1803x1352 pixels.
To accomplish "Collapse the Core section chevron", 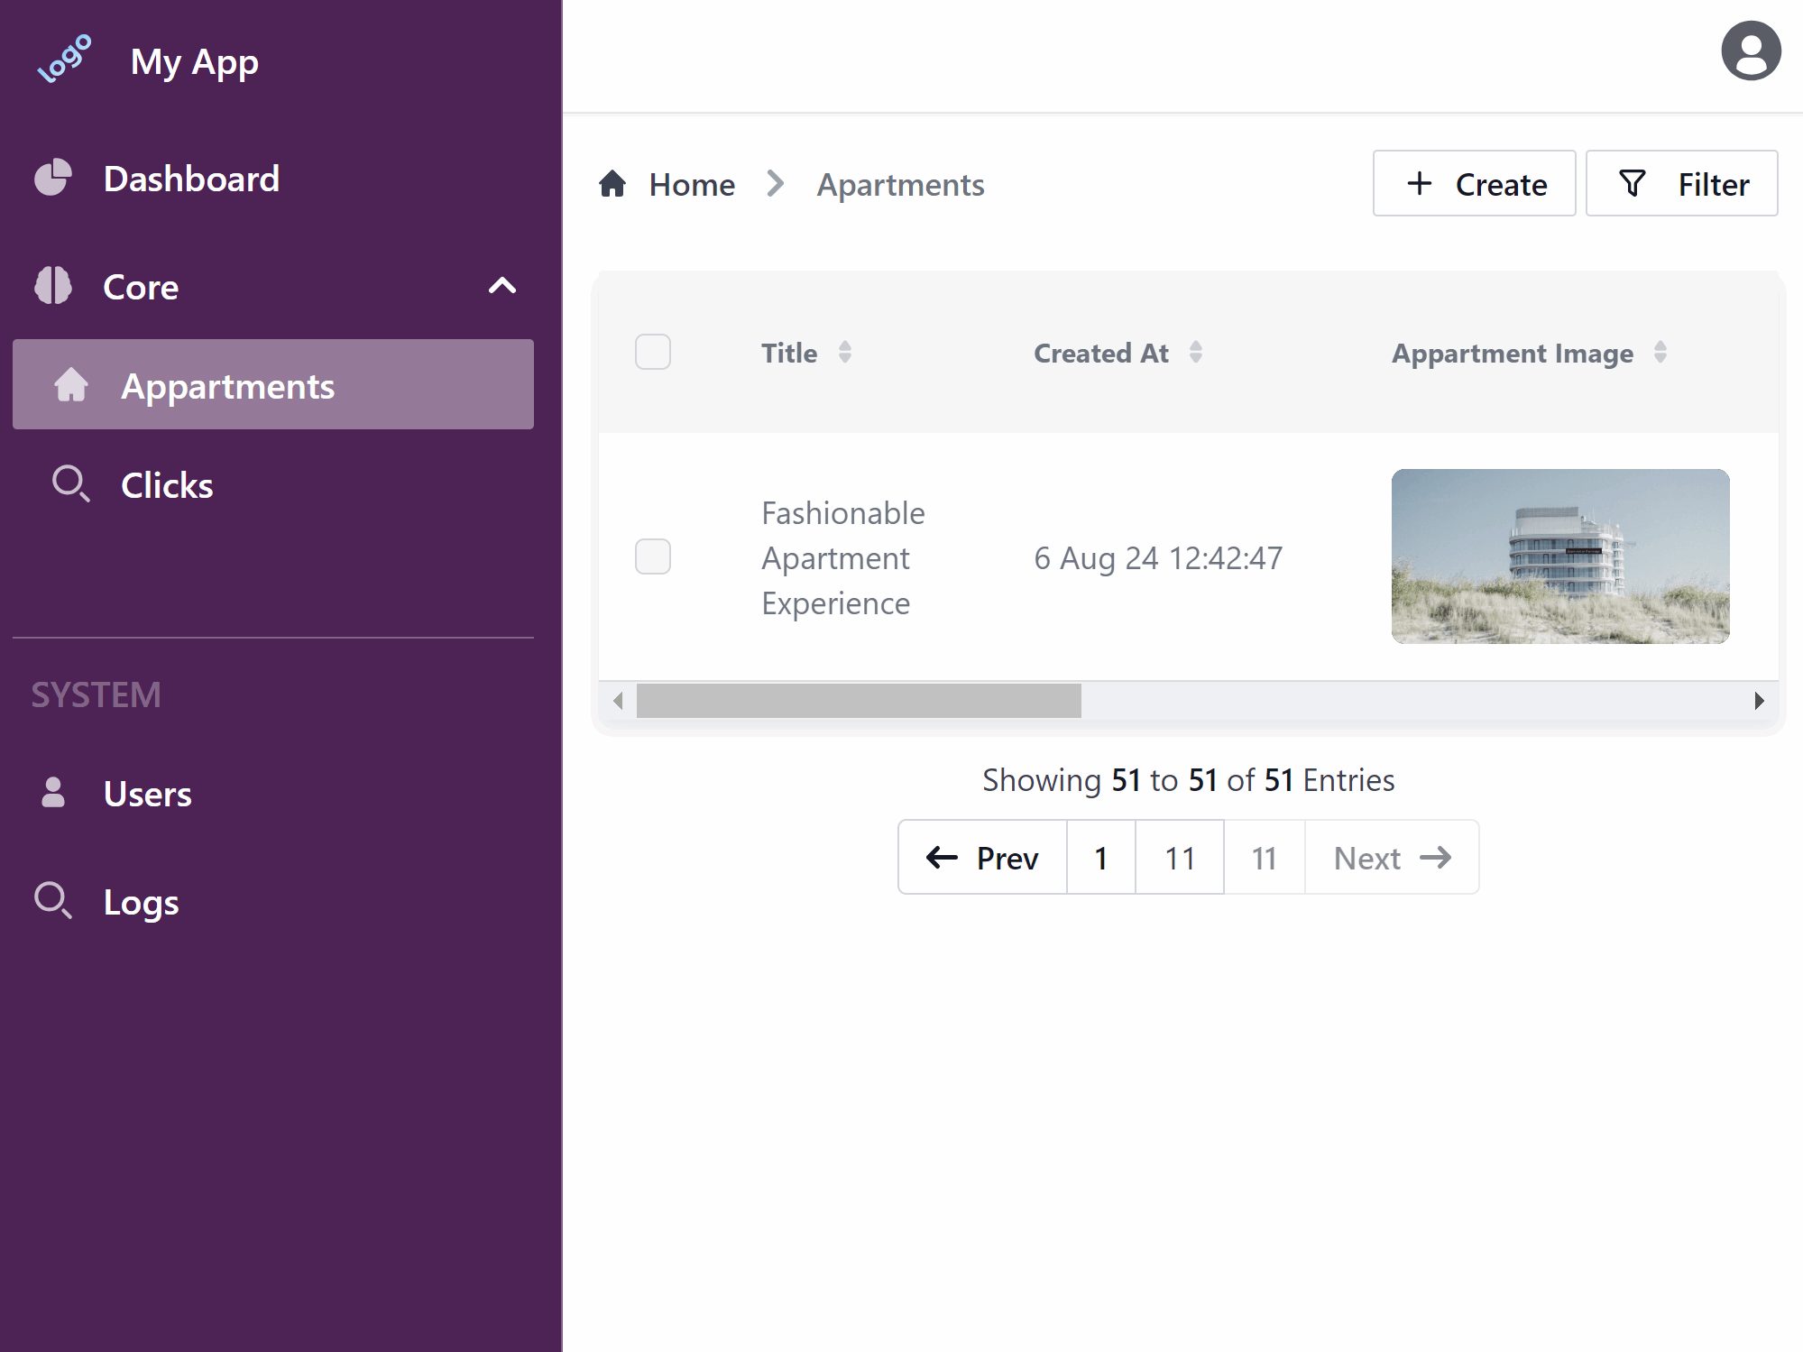I will pos(501,286).
